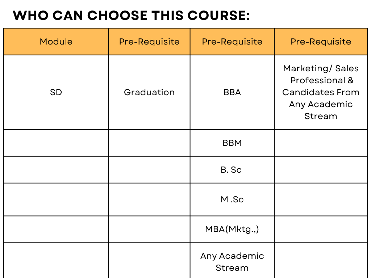Image resolution: width=371 pixels, height=278 pixels.
Task: Select the SD module cell
Action: point(56,92)
